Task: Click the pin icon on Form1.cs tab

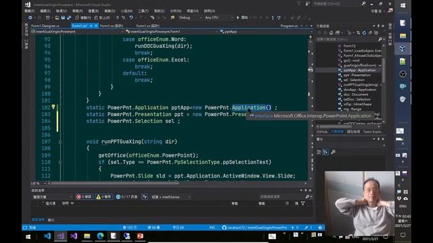Action: (91, 26)
